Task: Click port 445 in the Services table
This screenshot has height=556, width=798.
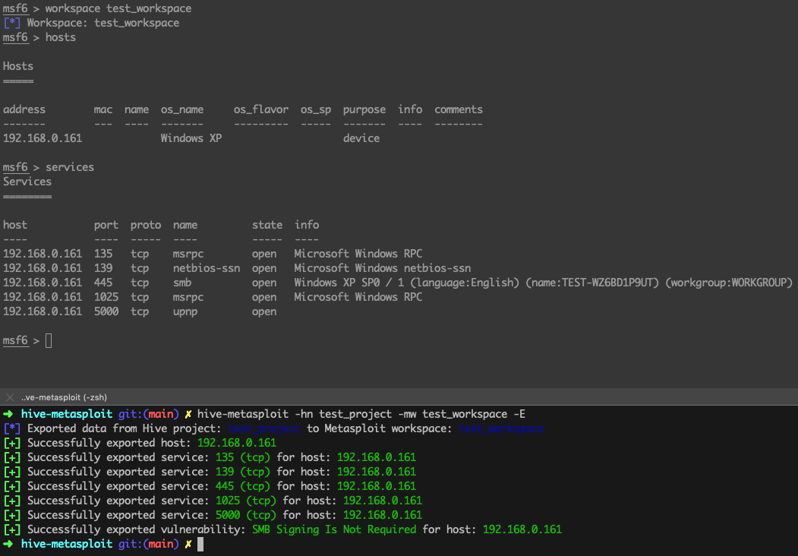Action: [103, 283]
